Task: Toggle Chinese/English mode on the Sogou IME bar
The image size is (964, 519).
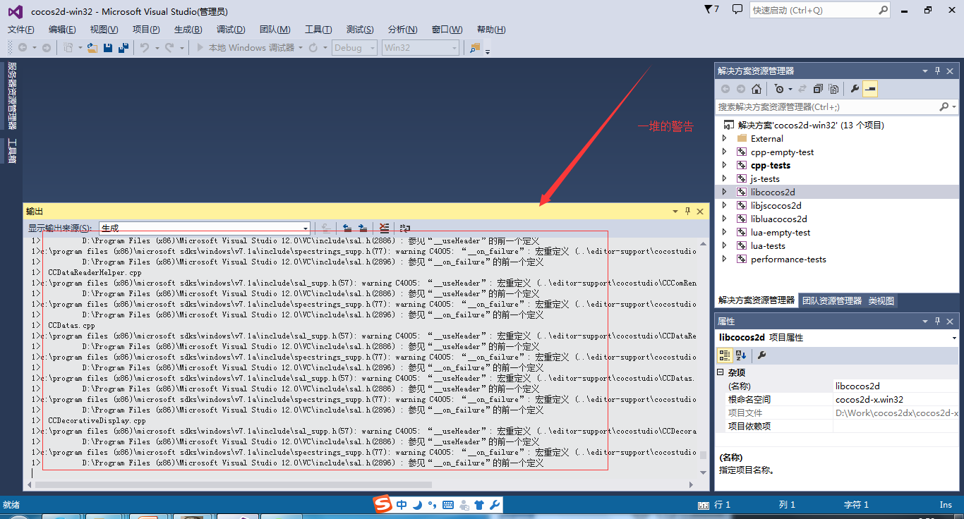Action: 402,505
